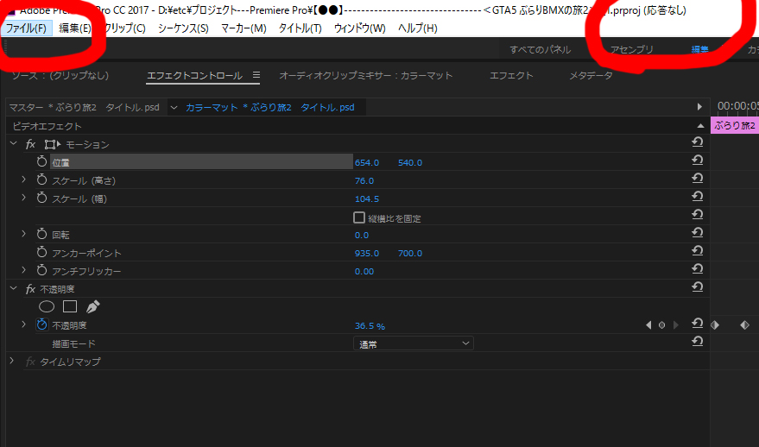Click the スケール (高さ) value 76.0
The height and width of the screenshot is (447, 759).
364,181
